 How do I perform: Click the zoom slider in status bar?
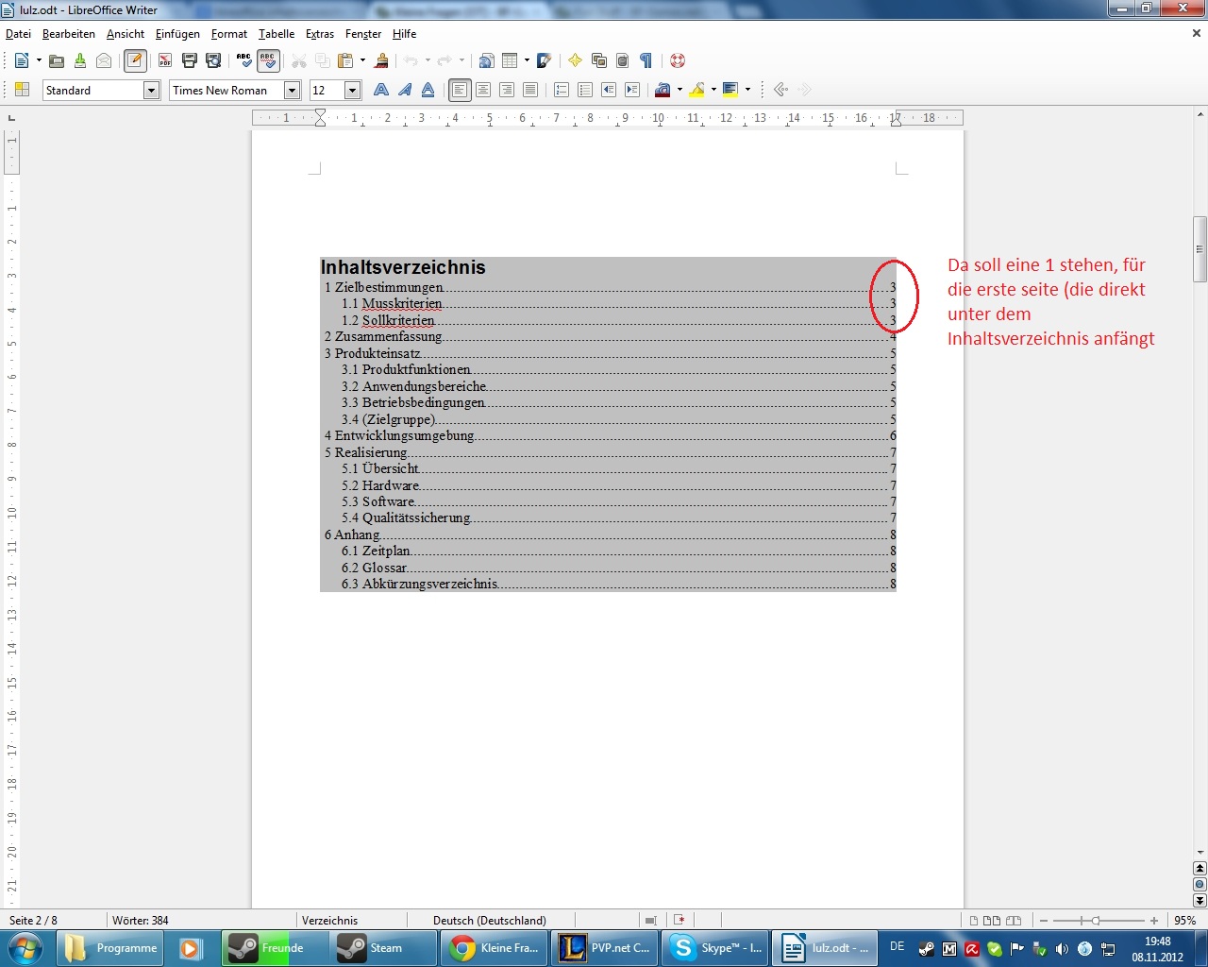1096,920
